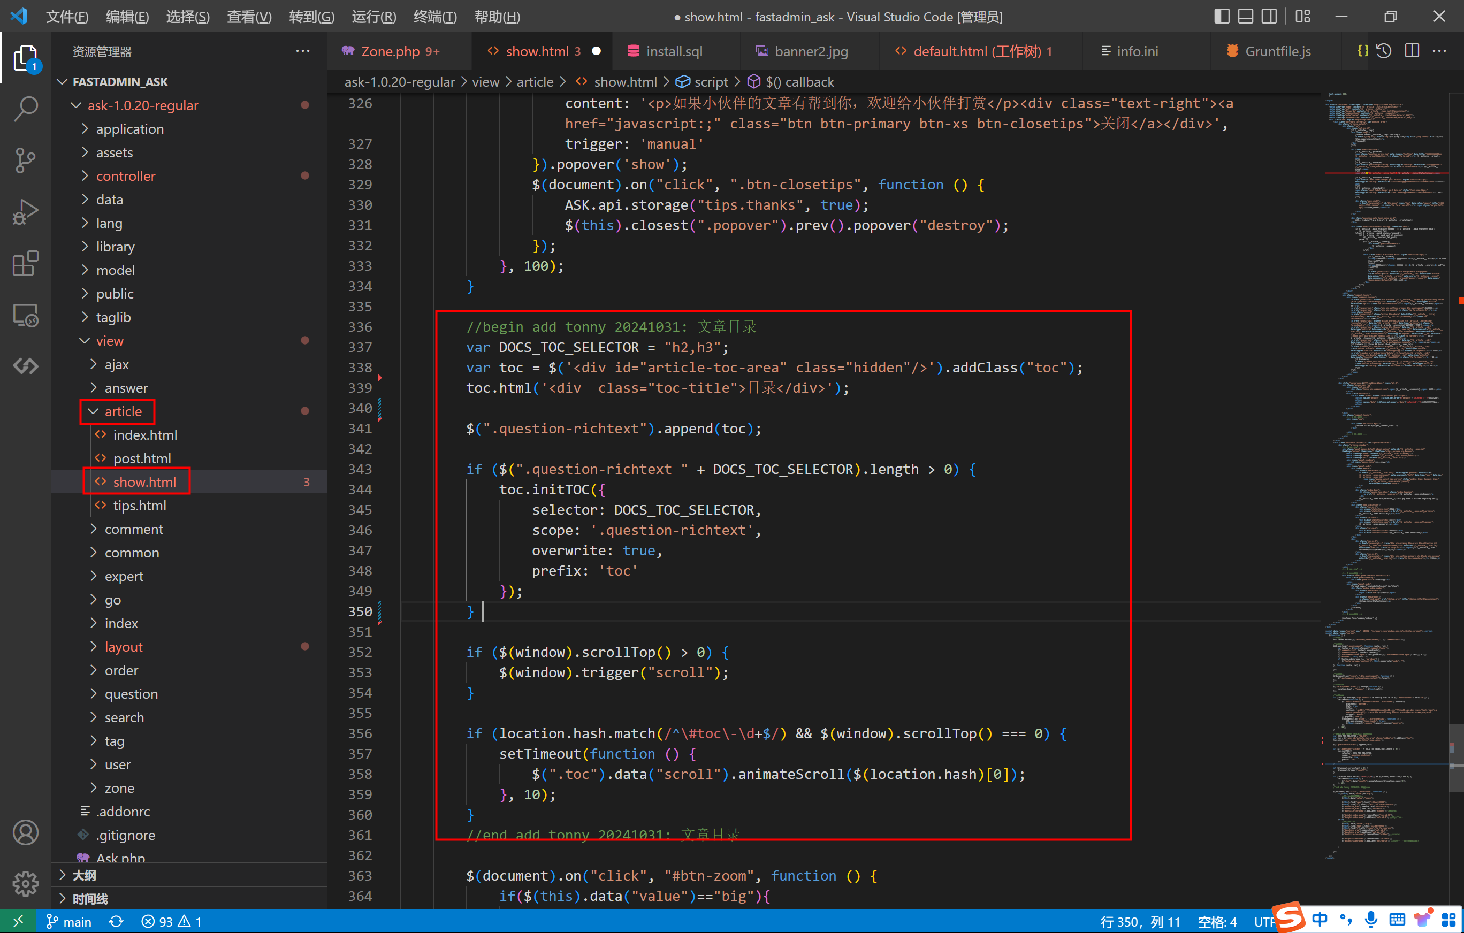Click the timeline history icon in editor toolbar
Screen dimensions: 1464x933
1384,51
